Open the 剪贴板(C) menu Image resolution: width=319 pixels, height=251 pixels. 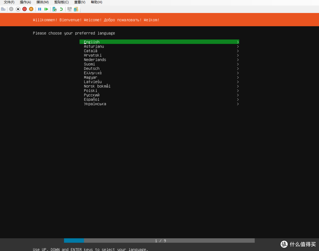[61, 2]
